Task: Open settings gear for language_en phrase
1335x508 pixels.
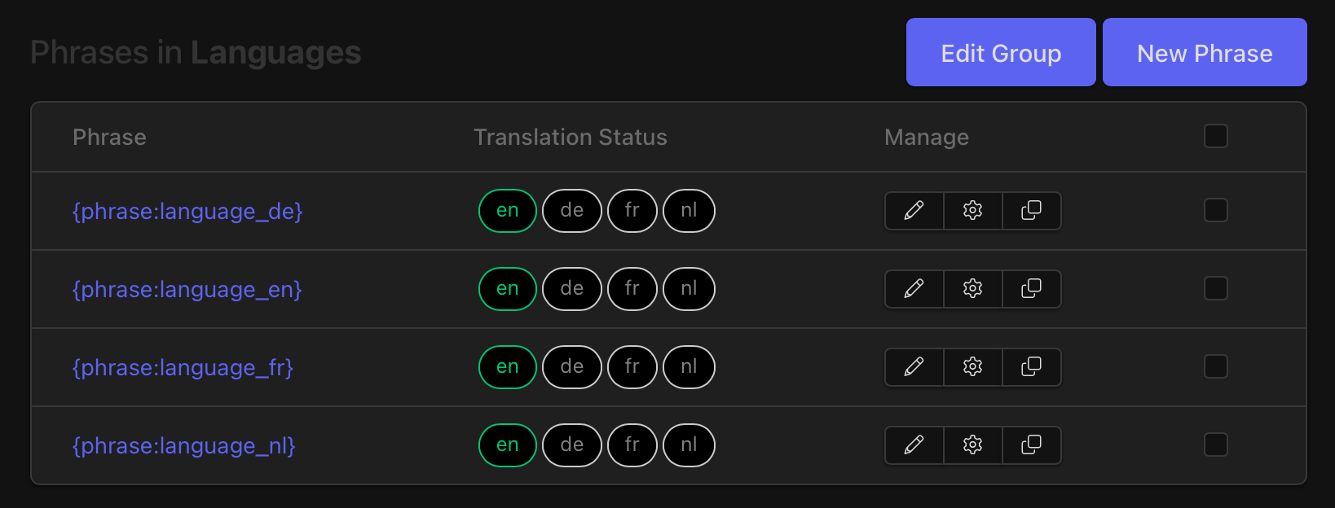Action: (973, 289)
